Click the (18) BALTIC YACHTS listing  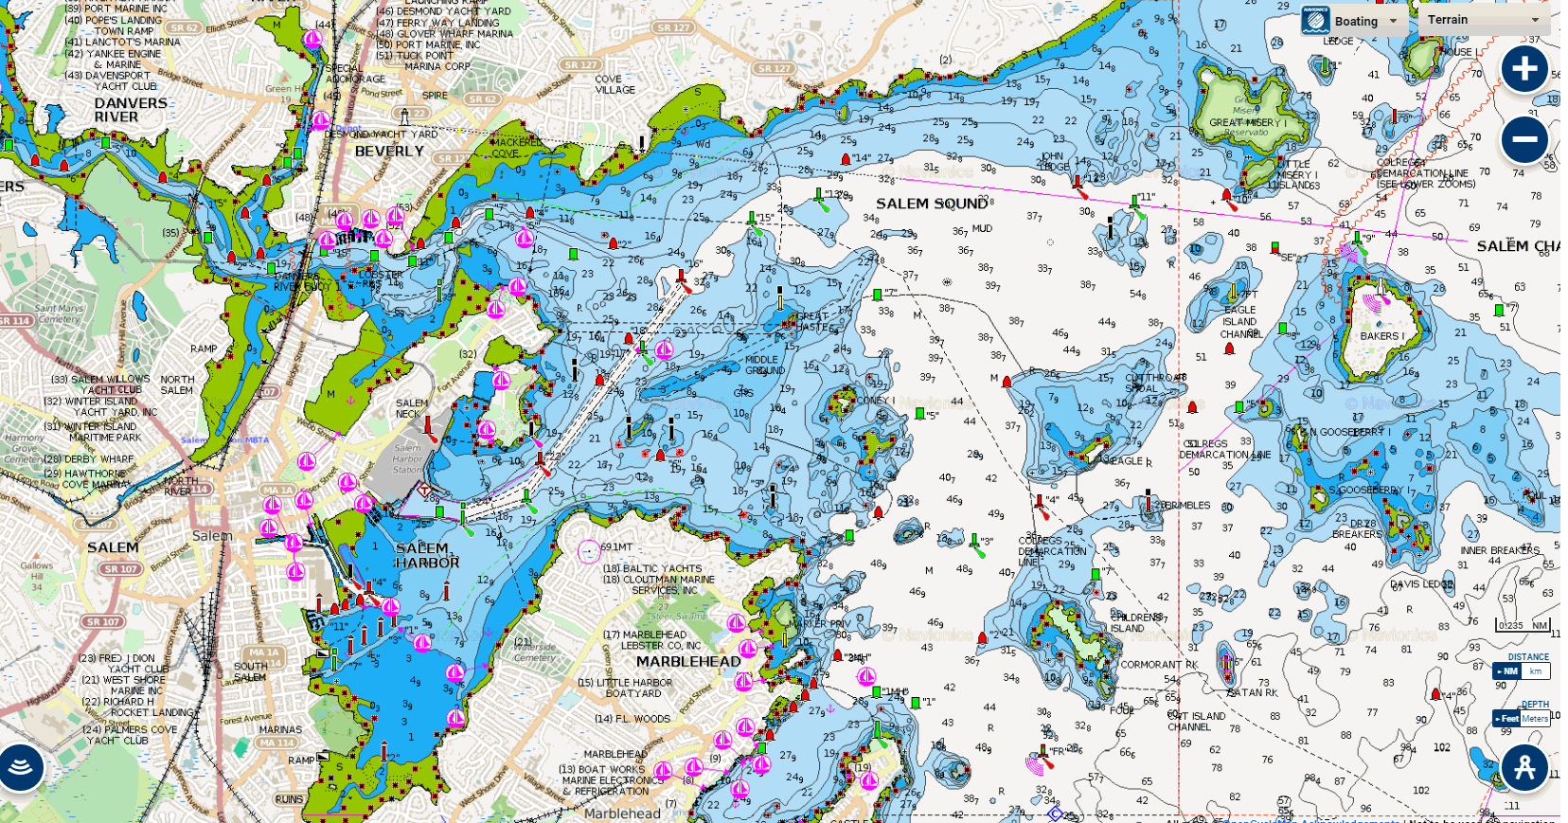coord(652,569)
